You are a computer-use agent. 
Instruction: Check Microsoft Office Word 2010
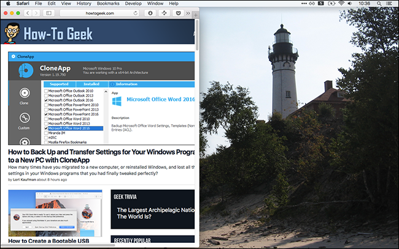click(46, 119)
